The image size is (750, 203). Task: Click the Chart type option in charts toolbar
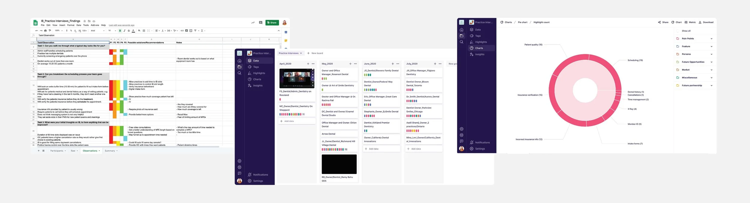point(676,22)
